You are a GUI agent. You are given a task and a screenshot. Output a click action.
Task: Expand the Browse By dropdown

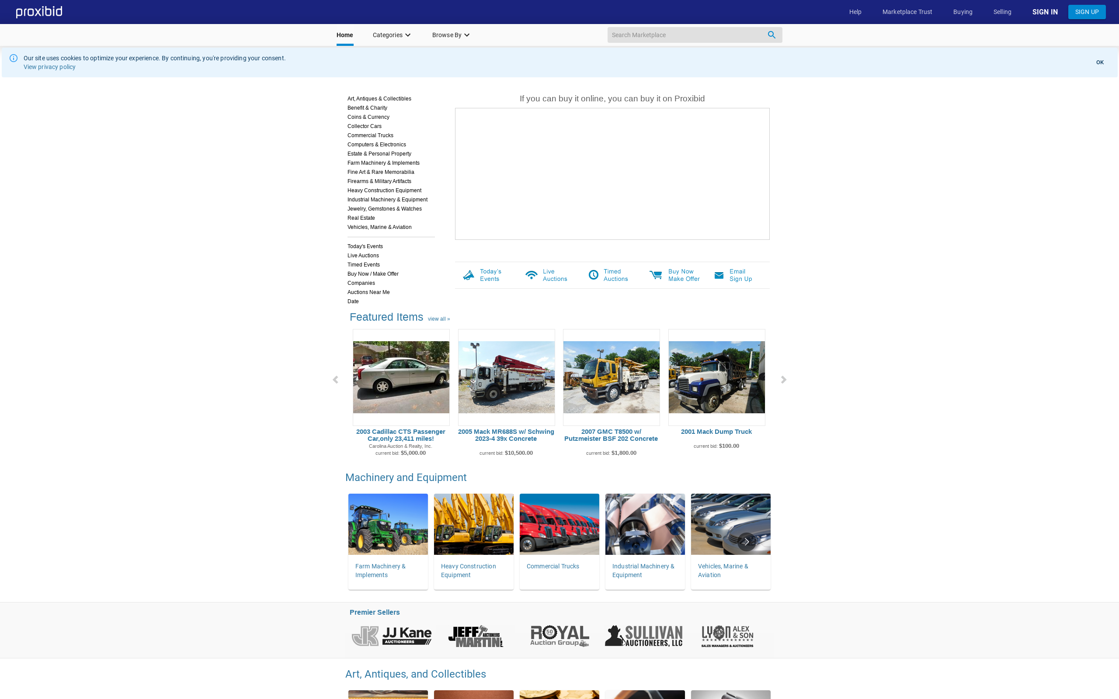[450, 35]
